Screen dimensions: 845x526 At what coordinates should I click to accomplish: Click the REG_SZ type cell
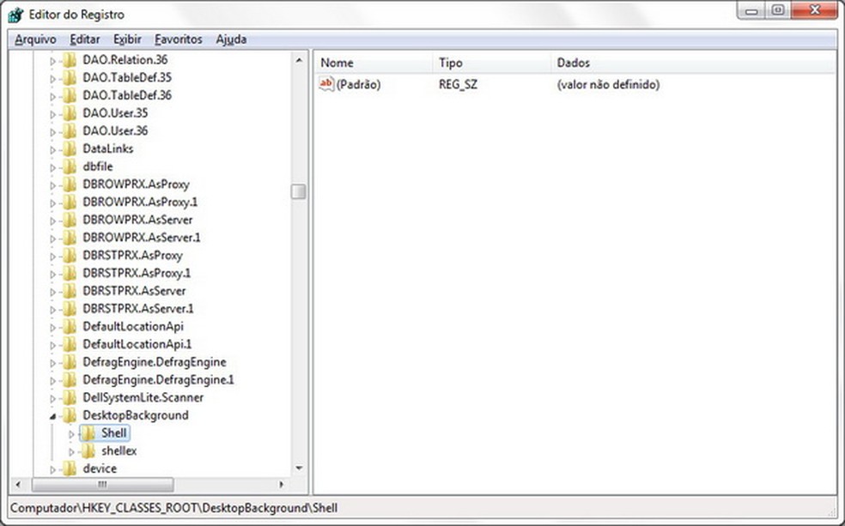pos(458,85)
